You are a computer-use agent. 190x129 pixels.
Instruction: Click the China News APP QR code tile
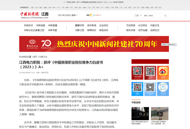click(137, 73)
